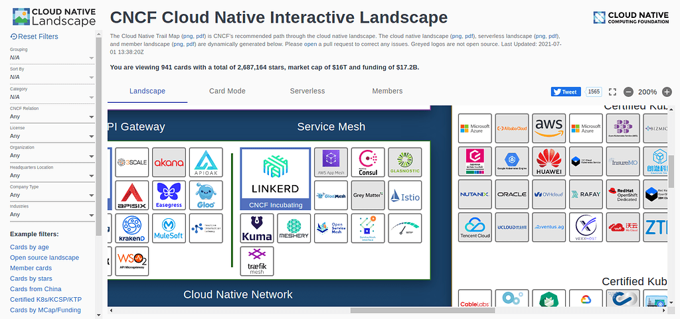Open the CNCF Relation dropdown

[52, 117]
